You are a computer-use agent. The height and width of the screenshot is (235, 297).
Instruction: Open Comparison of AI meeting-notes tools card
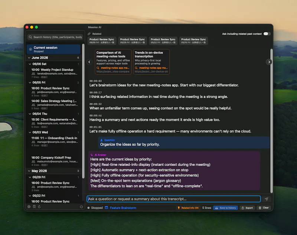click(113, 62)
